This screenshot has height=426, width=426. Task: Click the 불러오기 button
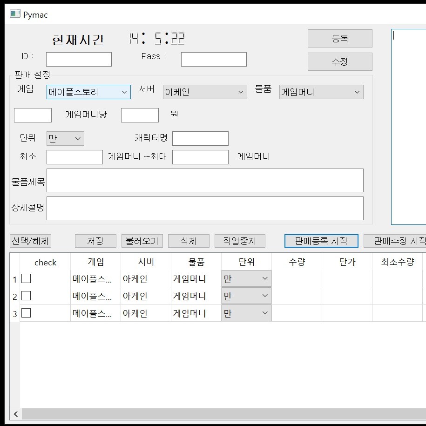coord(142,241)
